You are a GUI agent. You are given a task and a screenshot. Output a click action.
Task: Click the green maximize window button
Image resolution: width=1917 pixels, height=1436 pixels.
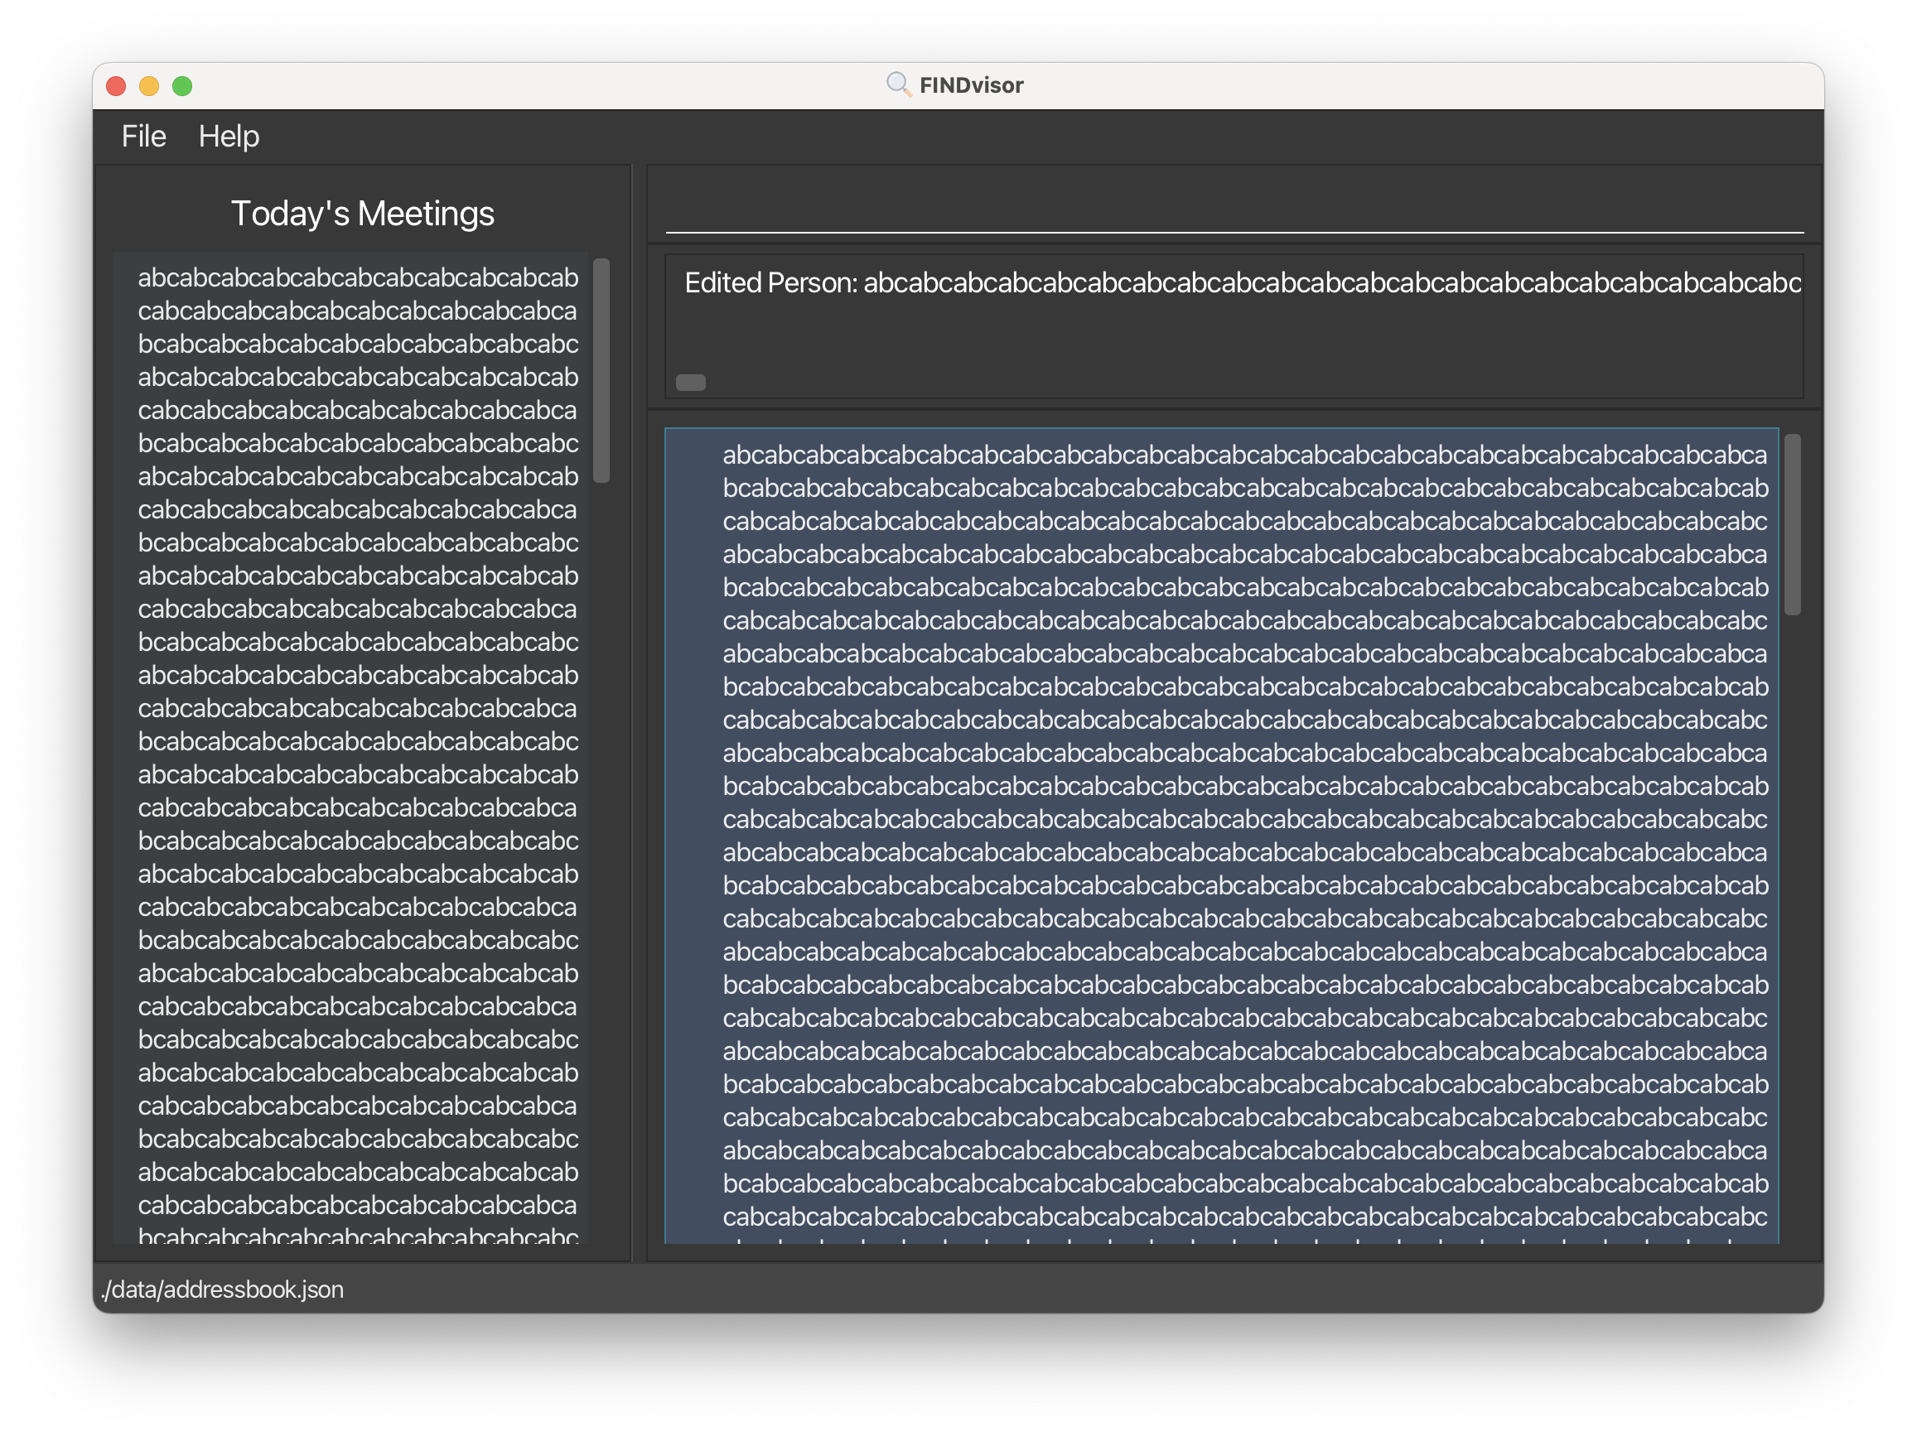tap(182, 86)
